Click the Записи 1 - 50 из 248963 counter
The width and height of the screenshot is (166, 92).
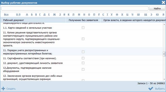pyautogui.click(x=151, y=83)
